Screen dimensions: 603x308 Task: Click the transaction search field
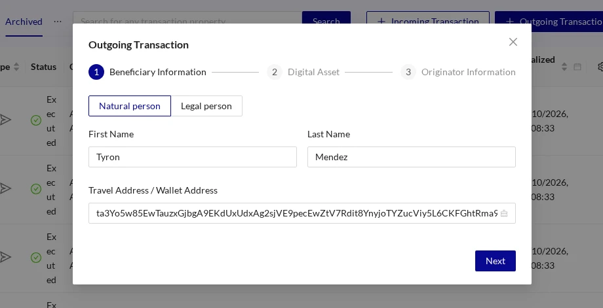187,17
